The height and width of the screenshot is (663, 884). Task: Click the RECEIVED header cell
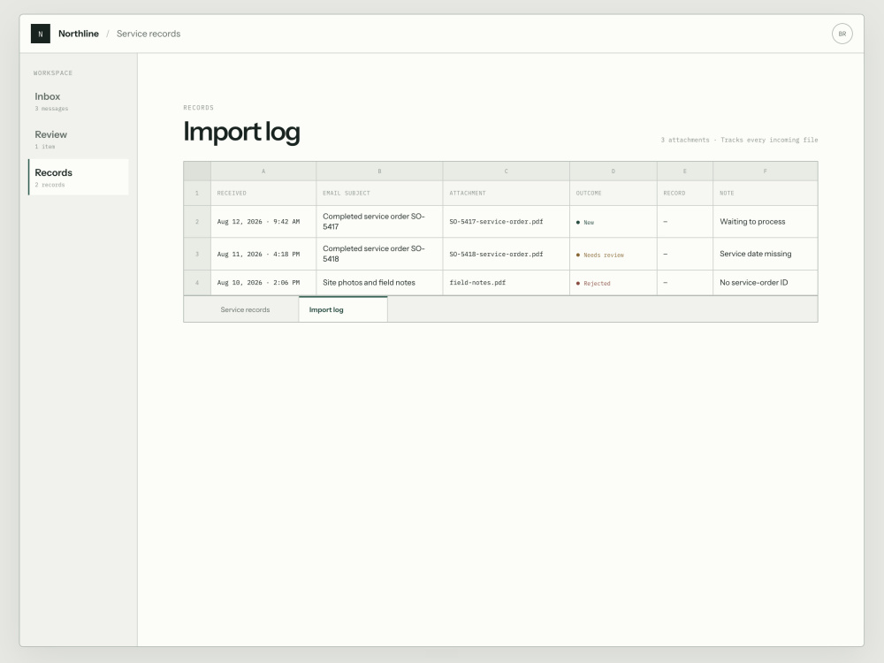pyautogui.click(x=263, y=194)
